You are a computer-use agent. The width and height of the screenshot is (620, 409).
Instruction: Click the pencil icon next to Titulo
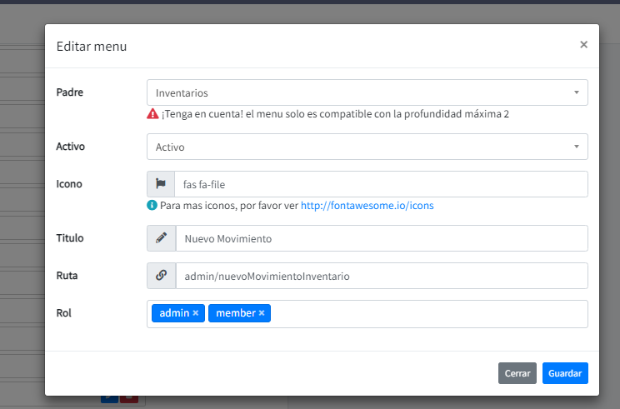pos(161,238)
